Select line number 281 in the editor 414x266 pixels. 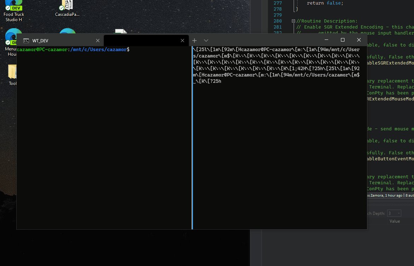[x=278, y=27]
